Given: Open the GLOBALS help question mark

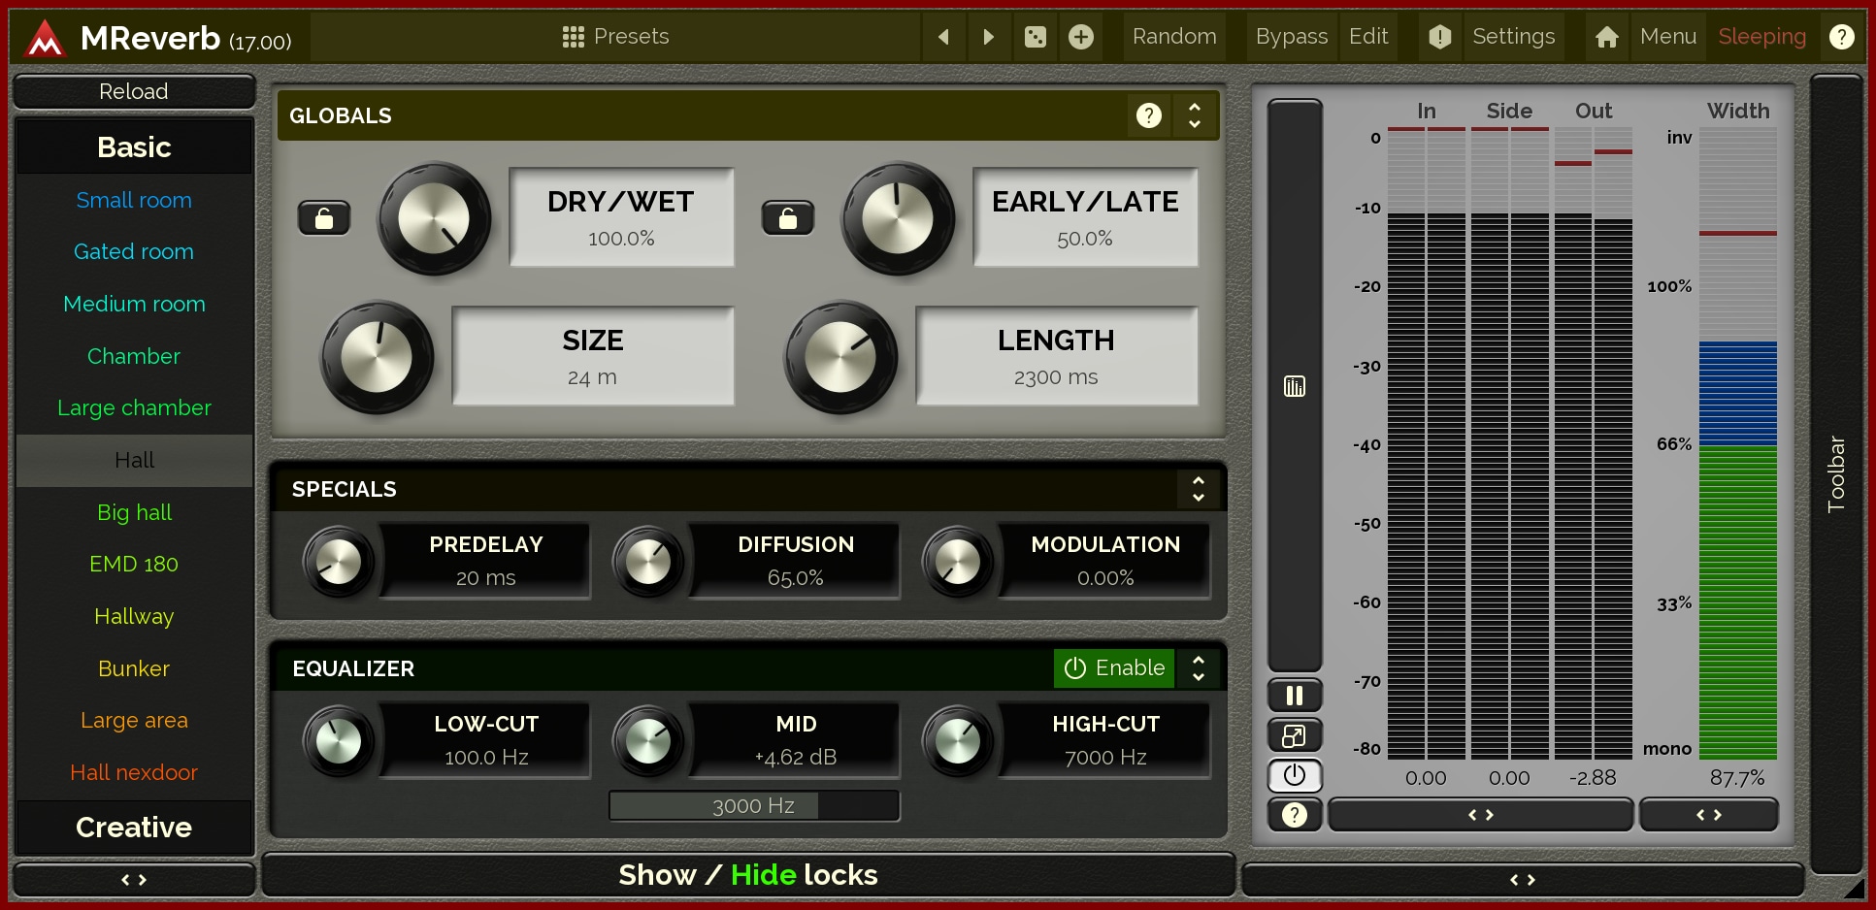Looking at the screenshot, I should 1148,116.
